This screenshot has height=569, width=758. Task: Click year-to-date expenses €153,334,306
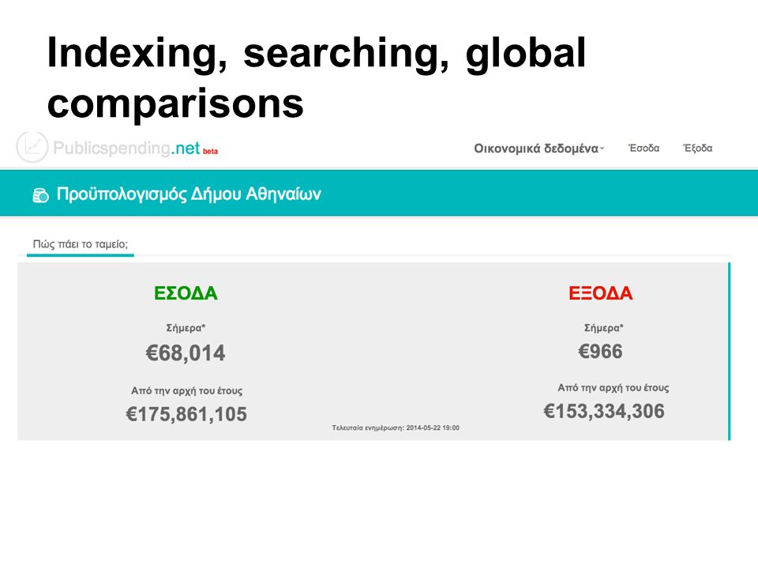coord(604,411)
